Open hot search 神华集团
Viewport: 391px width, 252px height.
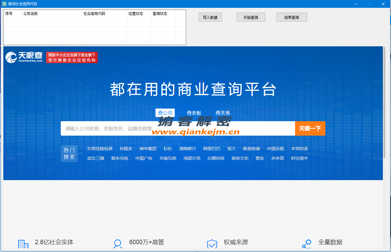pyautogui.click(x=148, y=149)
